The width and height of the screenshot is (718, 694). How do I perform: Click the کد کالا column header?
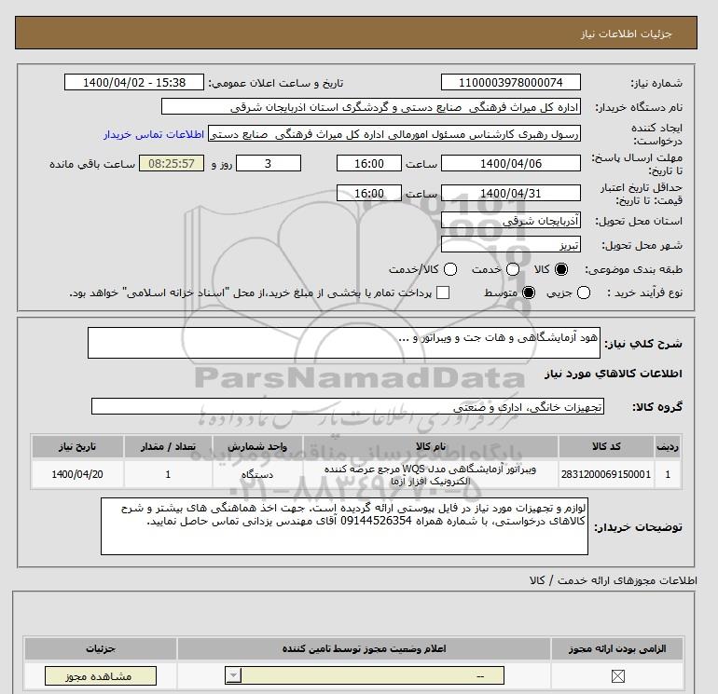coord(606,446)
